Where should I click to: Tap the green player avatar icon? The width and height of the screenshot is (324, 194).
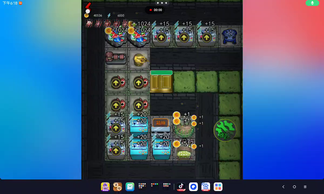click(x=134, y=23)
